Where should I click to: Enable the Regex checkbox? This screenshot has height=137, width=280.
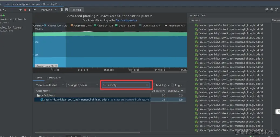[x=172, y=85]
